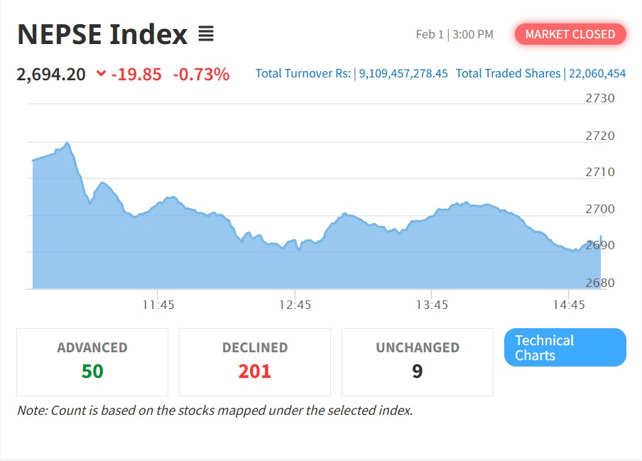642x461 pixels.
Task: Click the 12:45 time axis marker
Action: tap(295, 305)
